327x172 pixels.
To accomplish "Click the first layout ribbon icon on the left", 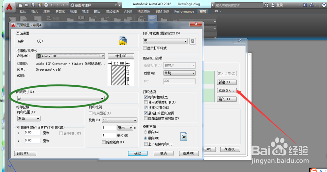I will 12,19.
